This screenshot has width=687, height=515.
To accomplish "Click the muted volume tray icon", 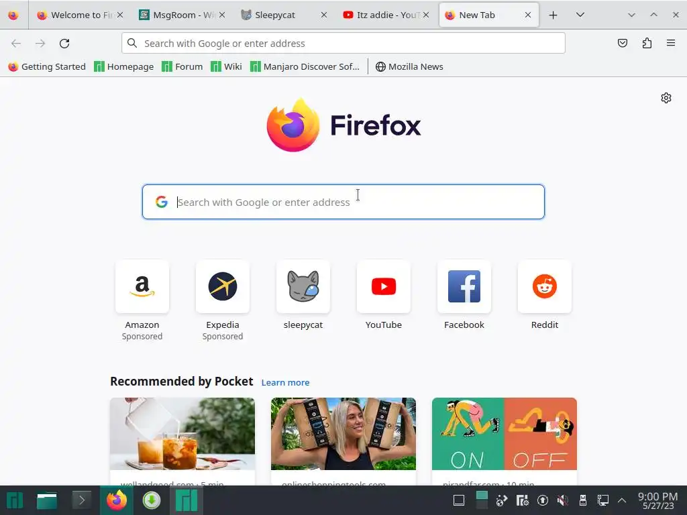I will tap(563, 500).
